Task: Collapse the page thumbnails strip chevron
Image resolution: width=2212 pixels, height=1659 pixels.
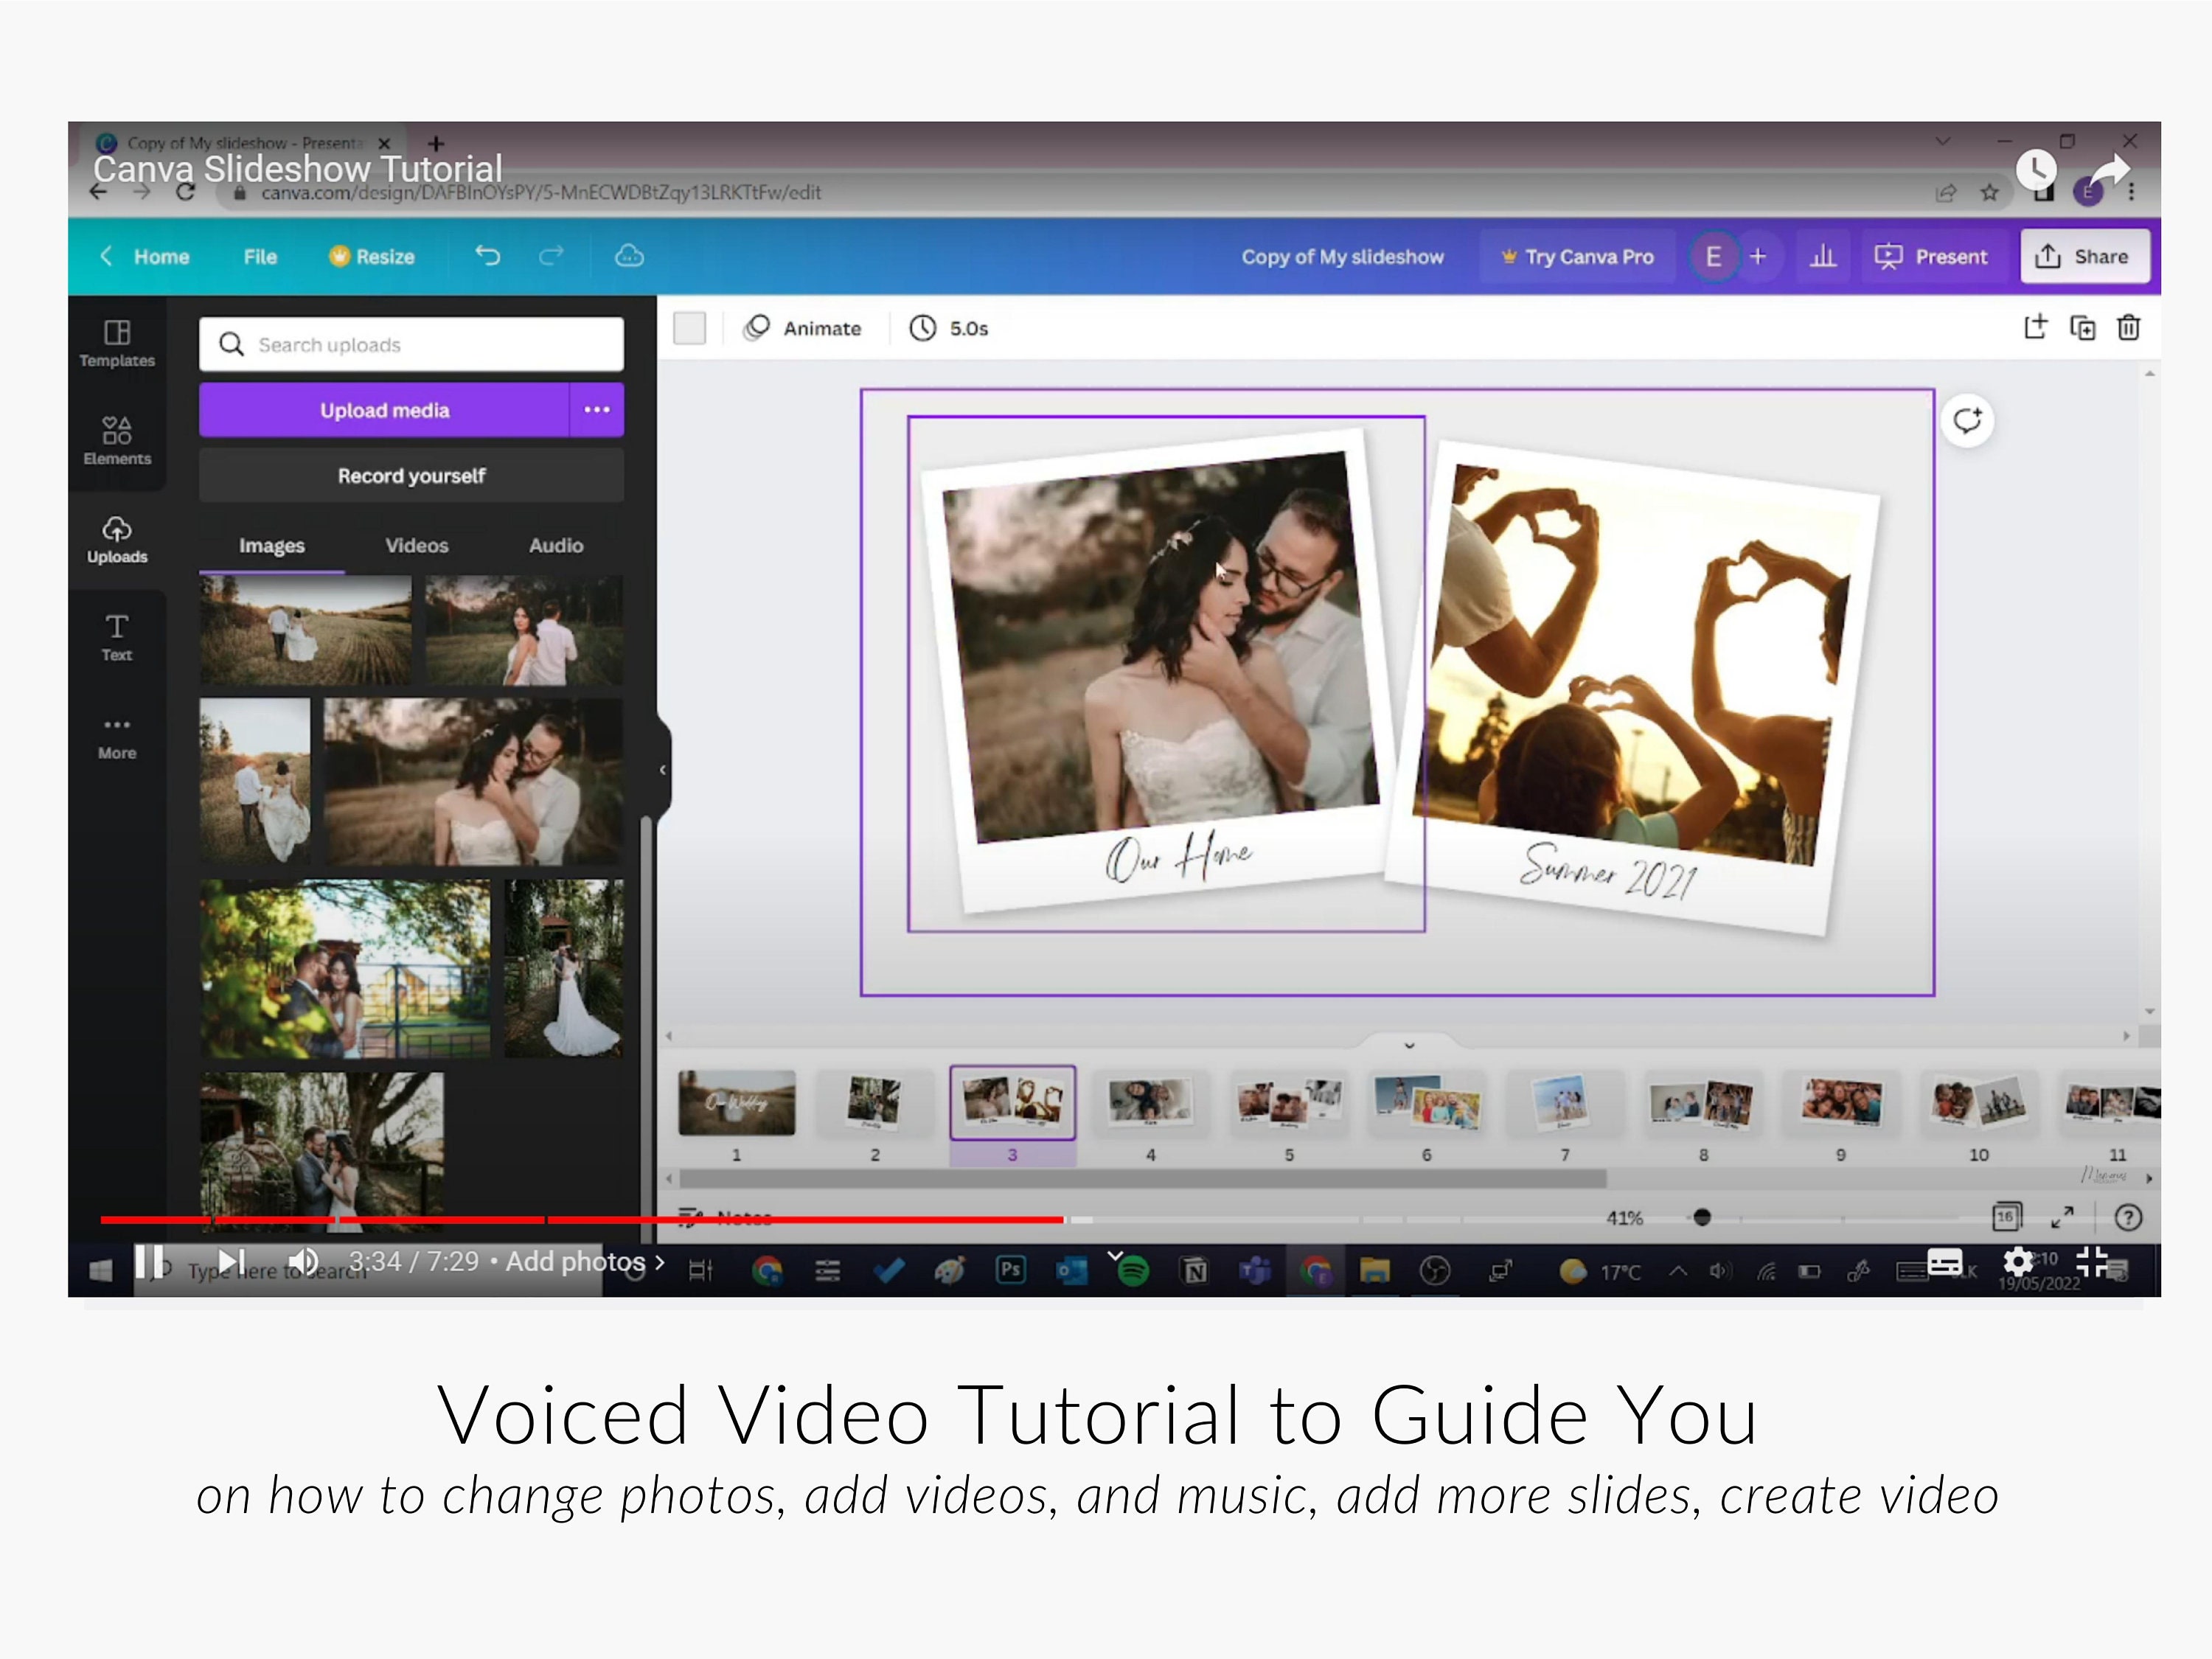Action: pyautogui.click(x=1409, y=1045)
